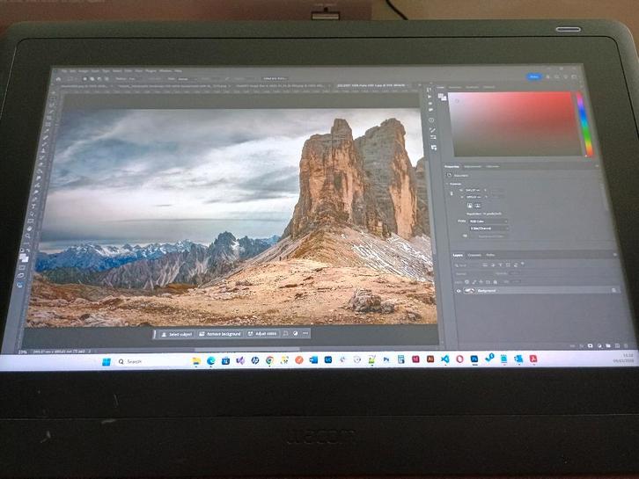639x479 pixels.
Task: Open Style dropdown in options bar
Action: 187,79
